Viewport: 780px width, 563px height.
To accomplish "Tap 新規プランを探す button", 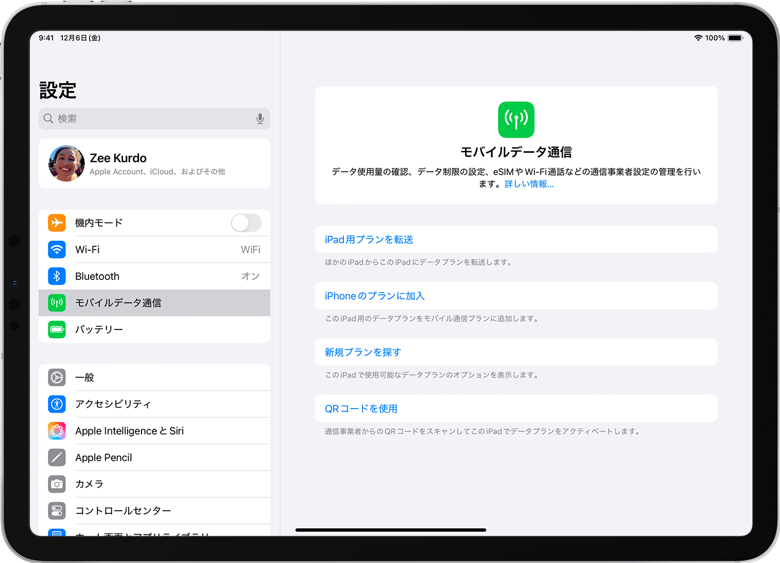I will [x=516, y=352].
